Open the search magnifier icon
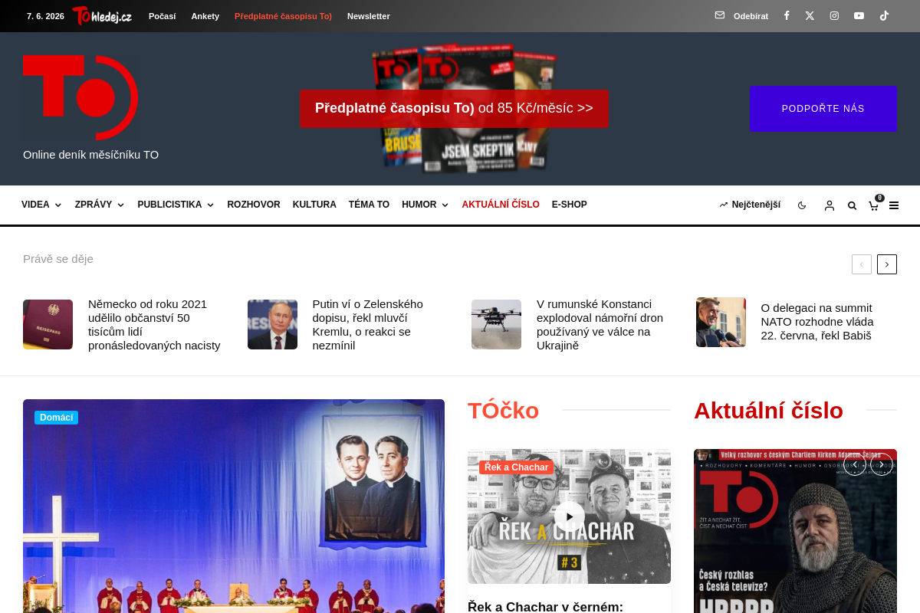Screen dimensions: 920x613 [852, 205]
